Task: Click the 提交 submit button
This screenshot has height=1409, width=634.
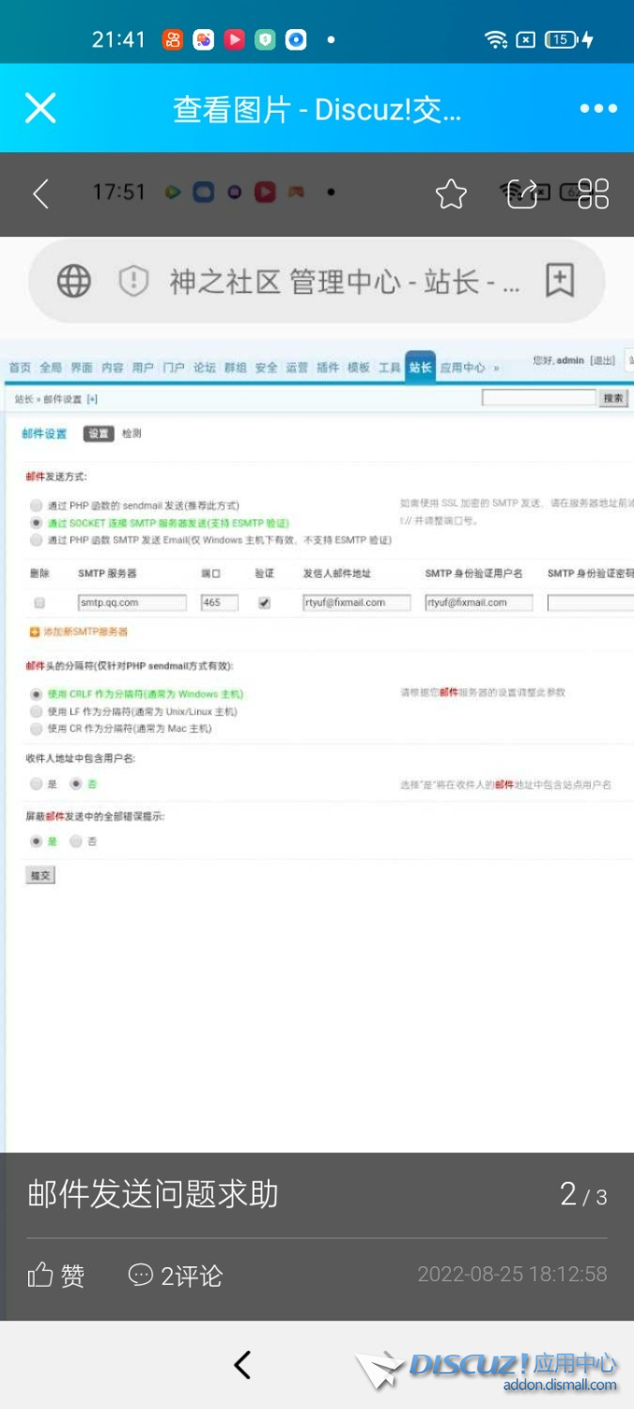Action: [x=40, y=875]
